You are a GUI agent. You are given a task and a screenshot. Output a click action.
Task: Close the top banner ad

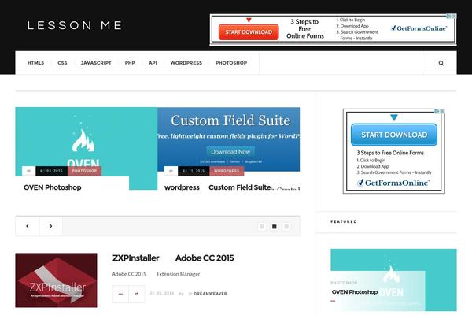(x=454, y=17)
